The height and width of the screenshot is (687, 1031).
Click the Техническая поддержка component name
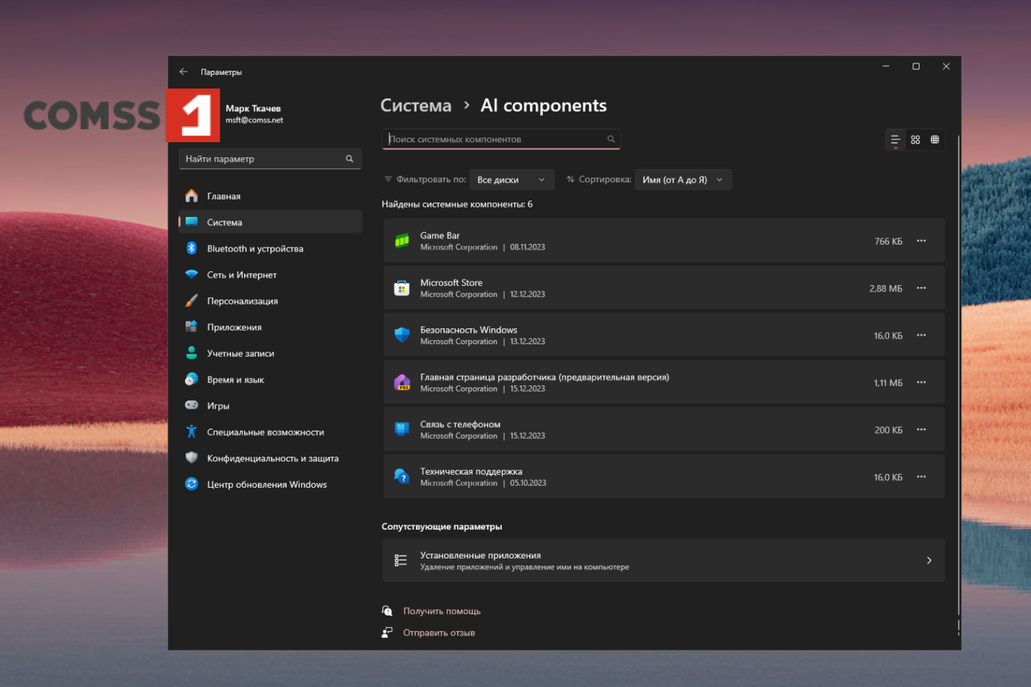[472, 471]
